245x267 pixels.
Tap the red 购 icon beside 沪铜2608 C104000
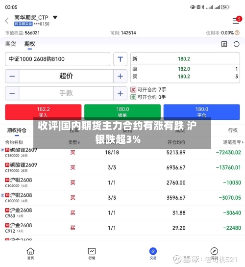coord(7,180)
